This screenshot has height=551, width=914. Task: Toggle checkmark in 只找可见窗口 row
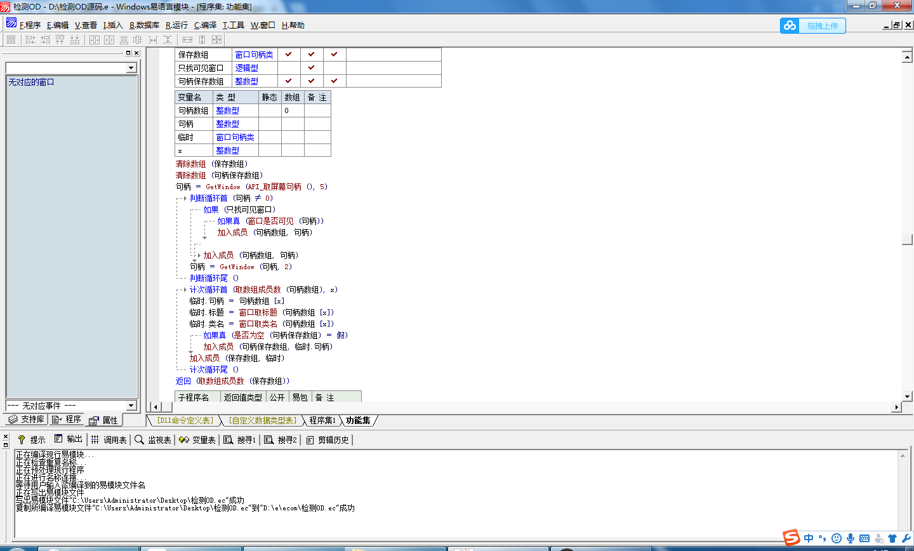311,68
